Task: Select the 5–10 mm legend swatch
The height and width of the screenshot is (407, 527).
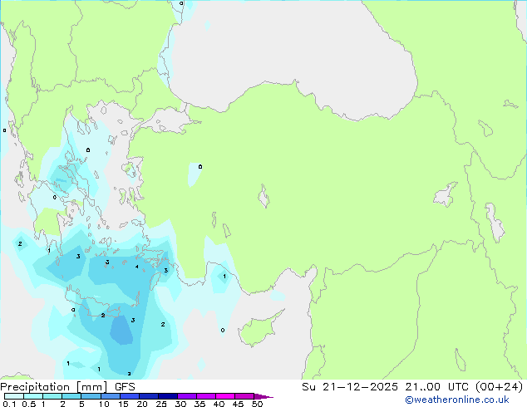Action: click(x=91, y=396)
